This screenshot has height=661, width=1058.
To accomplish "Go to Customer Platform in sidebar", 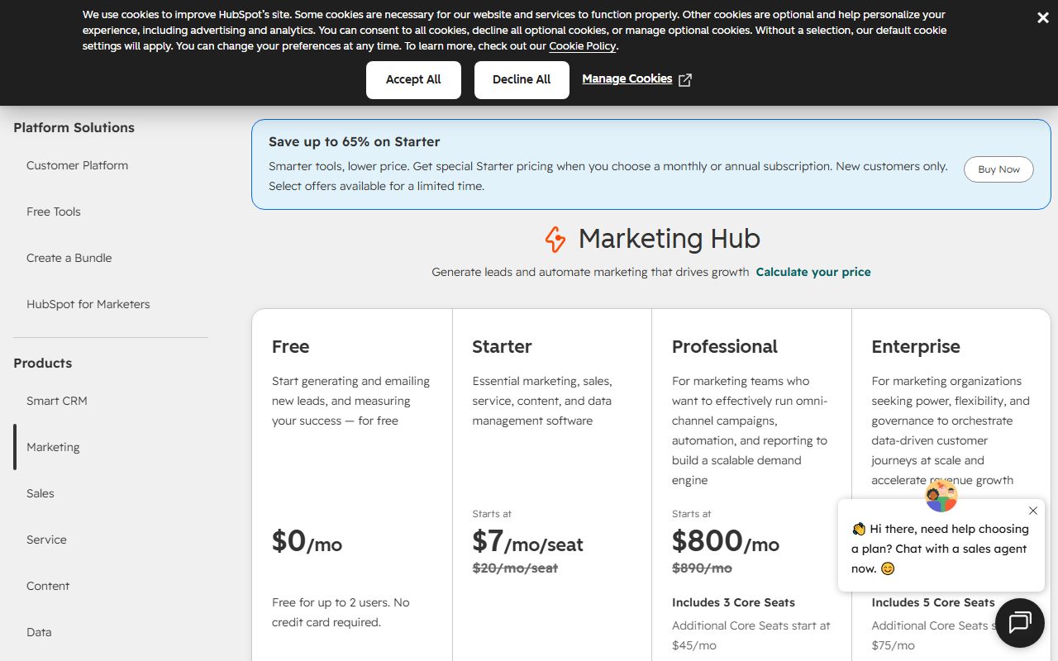I will 77,165.
